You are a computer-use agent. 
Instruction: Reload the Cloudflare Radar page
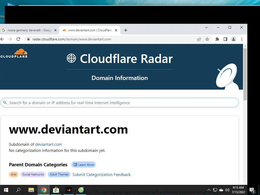(x=18, y=39)
